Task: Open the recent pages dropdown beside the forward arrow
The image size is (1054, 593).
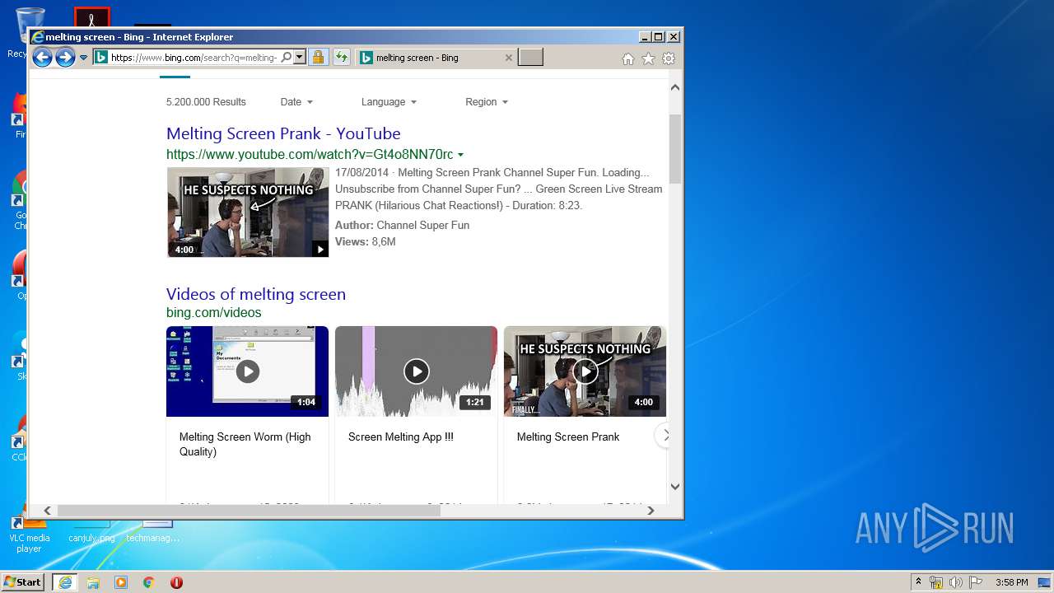Action: pos(83,58)
